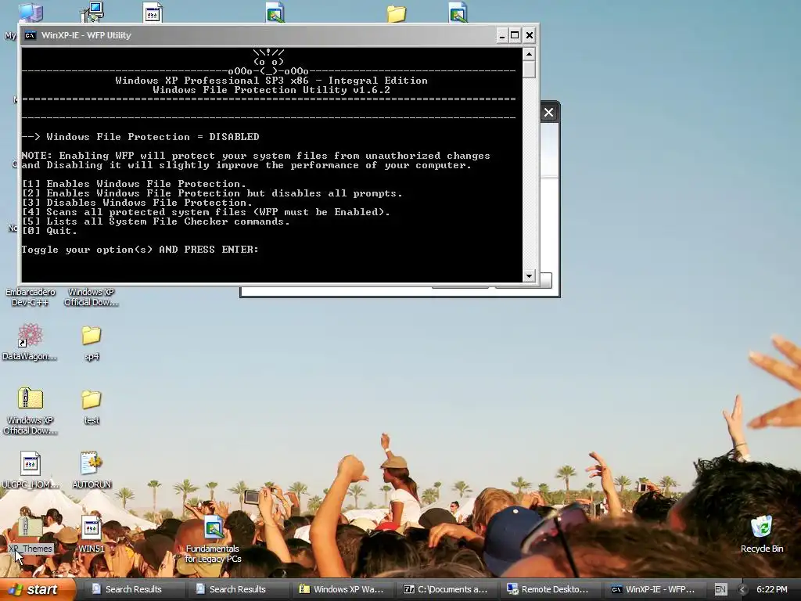The width and height of the screenshot is (801, 601).
Task: Click the 6:22 PM clock
Action: coord(772,589)
